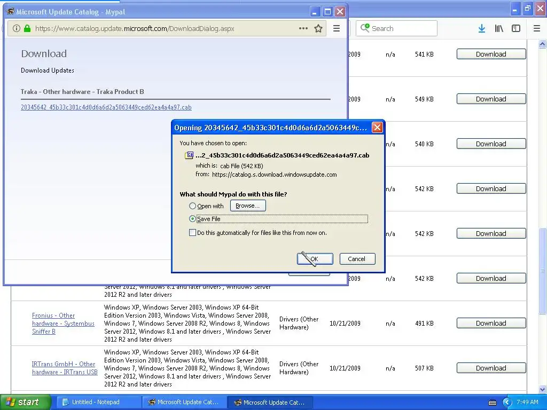Click the keyboard icon in system tray
The image size is (547, 410).
tap(492, 403)
